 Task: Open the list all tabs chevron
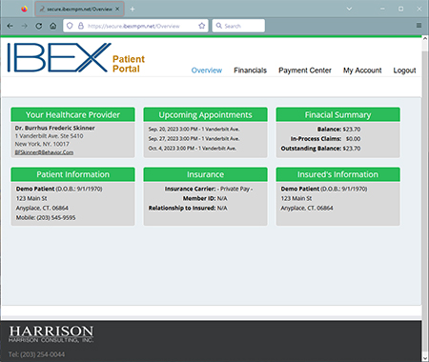tap(349, 9)
